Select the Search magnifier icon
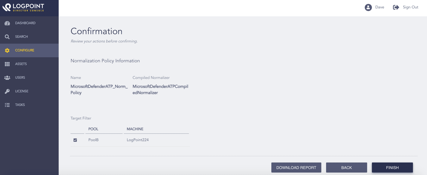This screenshot has height=175, width=427. point(7,36)
